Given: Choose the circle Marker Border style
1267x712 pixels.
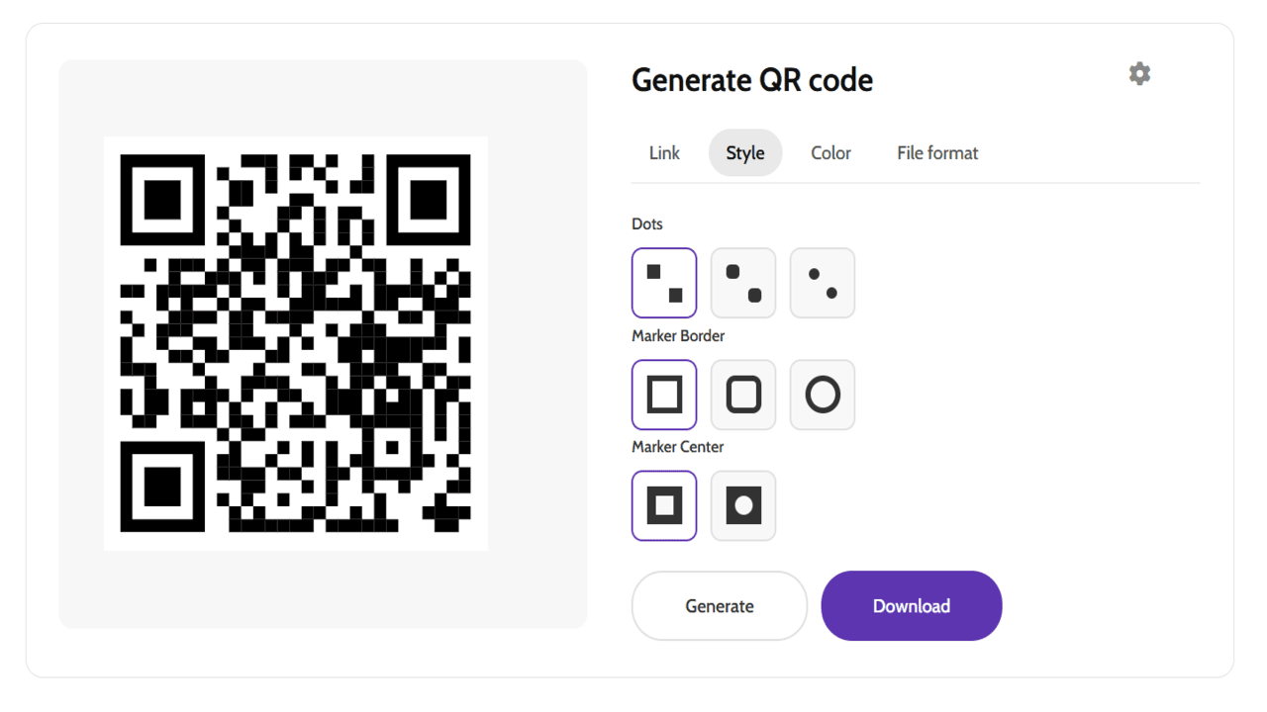Looking at the screenshot, I should coord(822,395).
